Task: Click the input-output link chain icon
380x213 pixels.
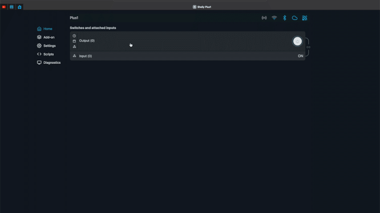Action: pos(308,47)
